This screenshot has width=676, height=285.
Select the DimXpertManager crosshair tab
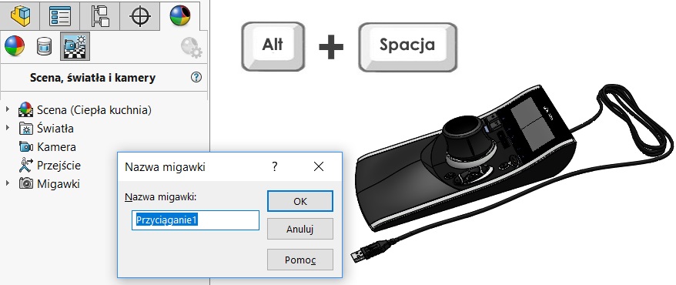[140, 15]
